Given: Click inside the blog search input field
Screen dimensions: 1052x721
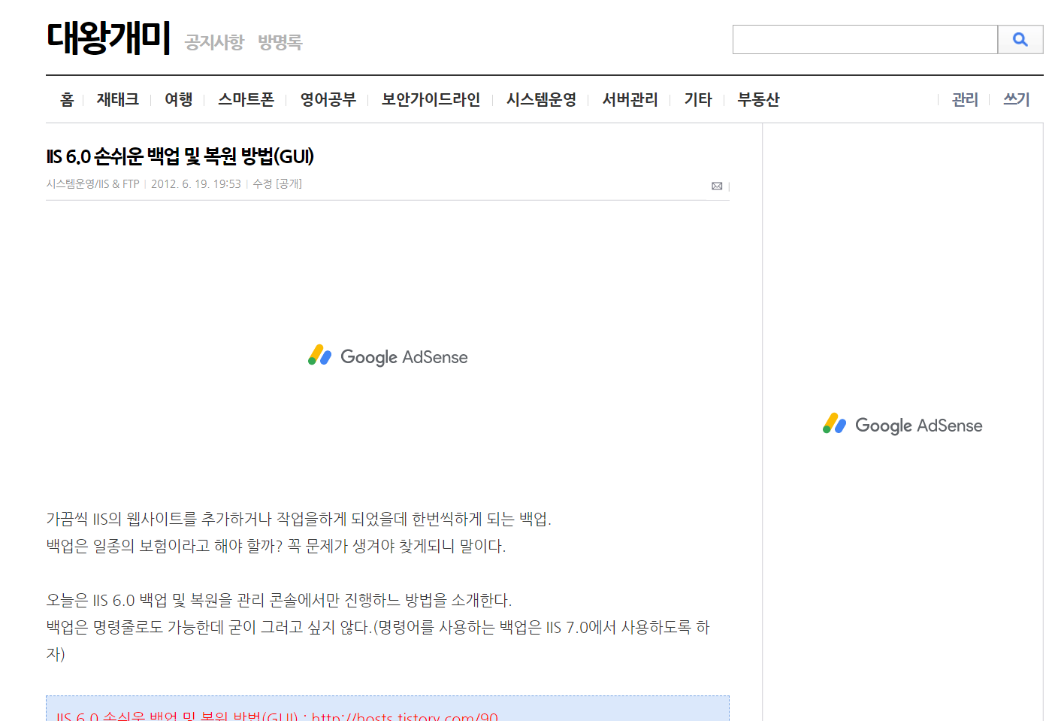Looking at the screenshot, I should click(x=865, y=40).
